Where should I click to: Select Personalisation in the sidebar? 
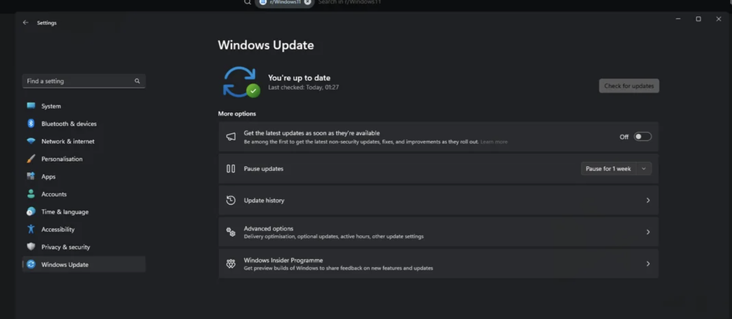point(84,159)
